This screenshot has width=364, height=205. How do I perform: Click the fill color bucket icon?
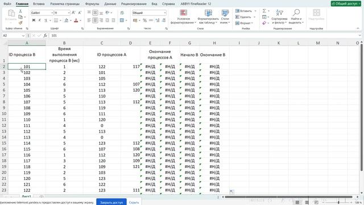67,20
